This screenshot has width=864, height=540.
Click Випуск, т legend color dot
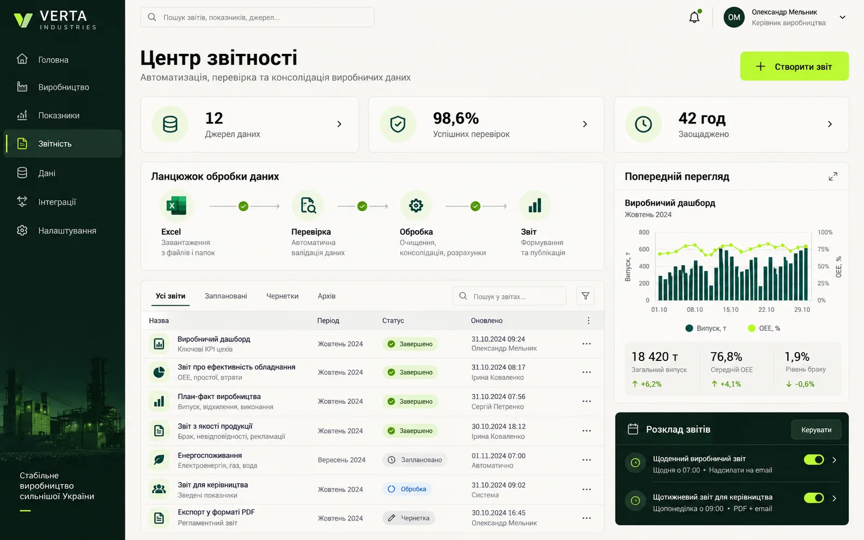coord(689,328)
